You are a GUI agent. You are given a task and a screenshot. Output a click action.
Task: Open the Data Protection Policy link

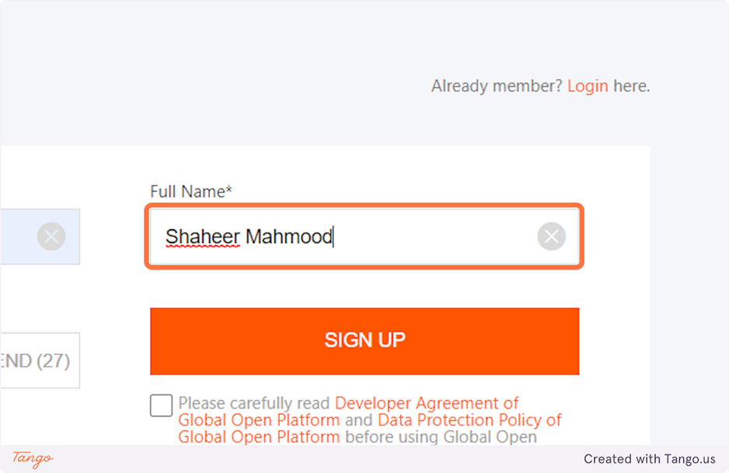[x=469, y=420]
